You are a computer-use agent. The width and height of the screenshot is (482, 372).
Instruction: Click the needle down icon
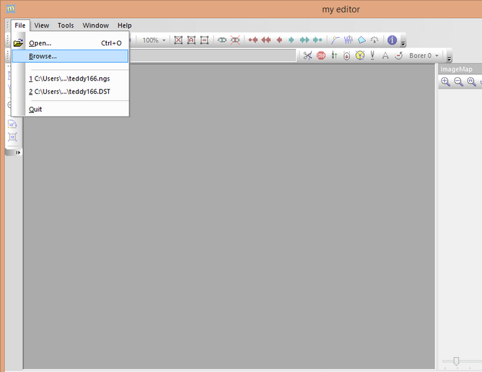pos(373,56)
